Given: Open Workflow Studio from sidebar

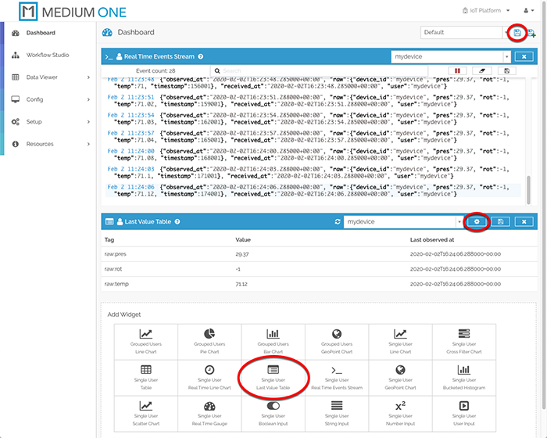Looking at the screenshot, I should (x=47, y=56).
